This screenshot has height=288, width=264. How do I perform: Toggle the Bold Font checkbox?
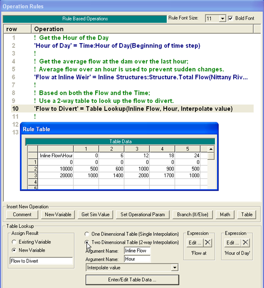tap(231, 19)
